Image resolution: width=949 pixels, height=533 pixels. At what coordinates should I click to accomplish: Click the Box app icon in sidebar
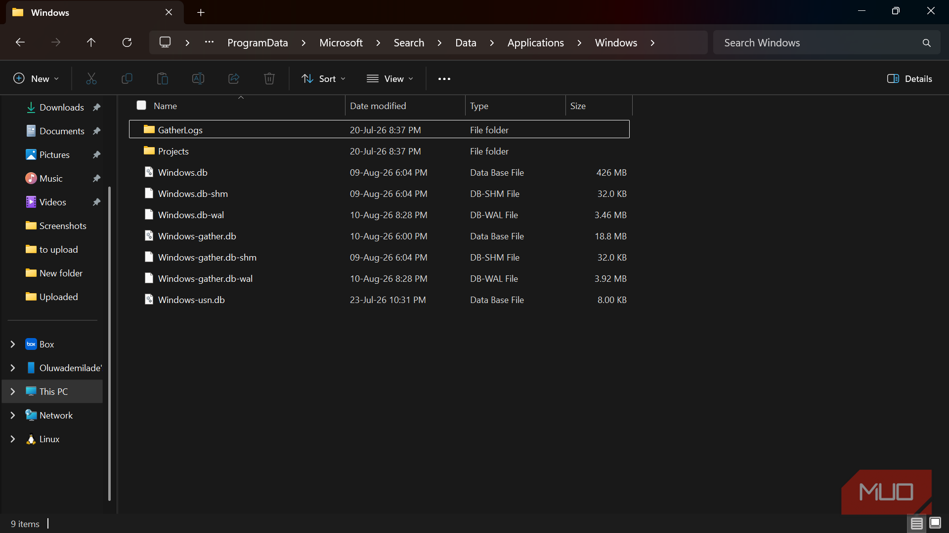coord(31,344)
